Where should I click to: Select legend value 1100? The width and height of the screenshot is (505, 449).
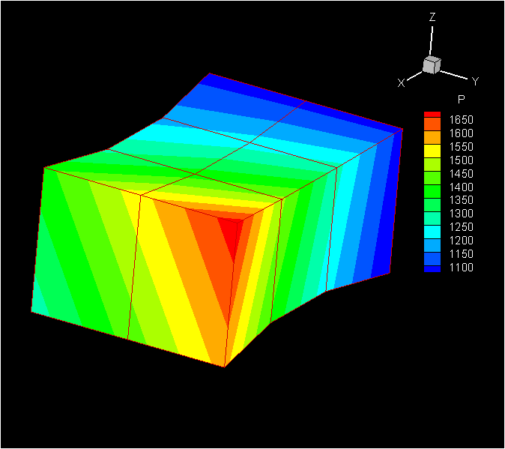pyautogui.click(x=462, y=268)
